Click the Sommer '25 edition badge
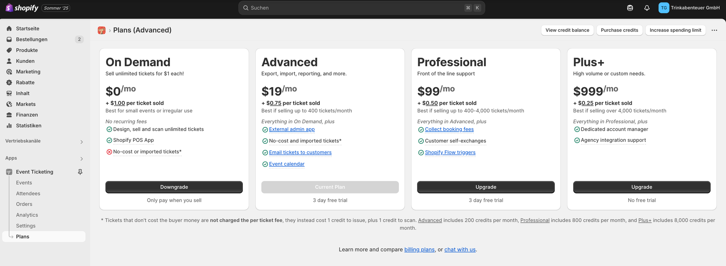Screen dimensions: 726x266 (x=56, y=8)
